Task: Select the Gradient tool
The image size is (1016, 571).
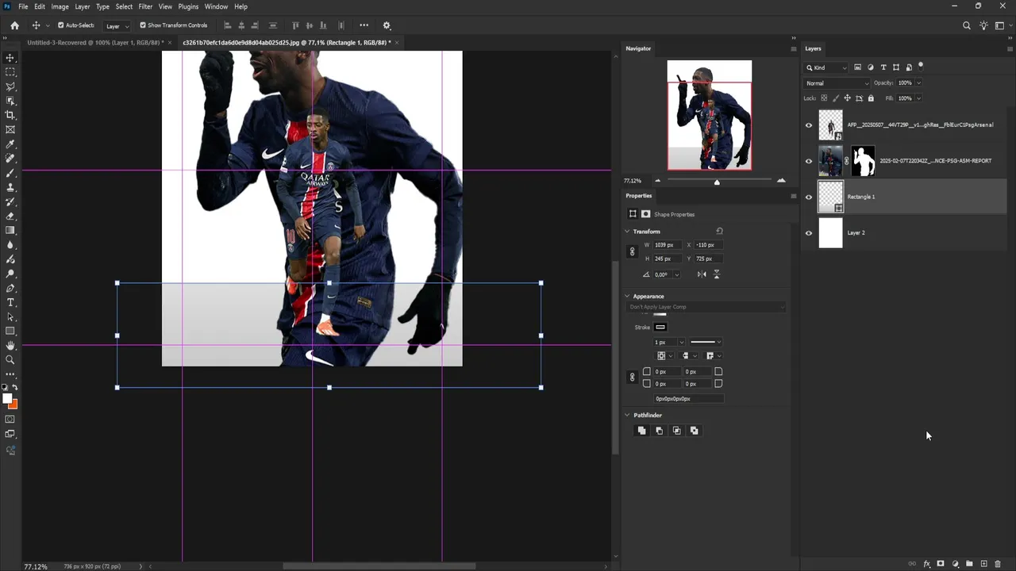Action: 10,230
